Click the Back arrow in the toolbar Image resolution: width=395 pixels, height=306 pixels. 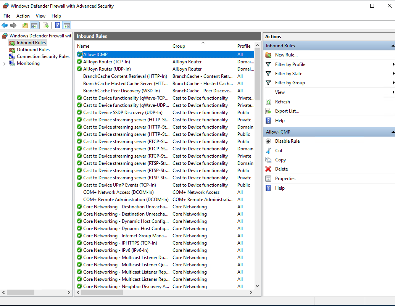click(x=5, y=26)
